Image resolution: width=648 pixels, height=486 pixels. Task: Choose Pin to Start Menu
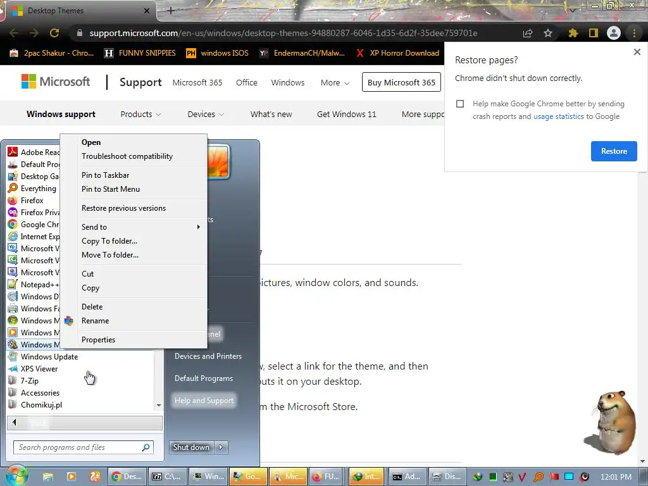pyautogui.click(x=140, y=189)
